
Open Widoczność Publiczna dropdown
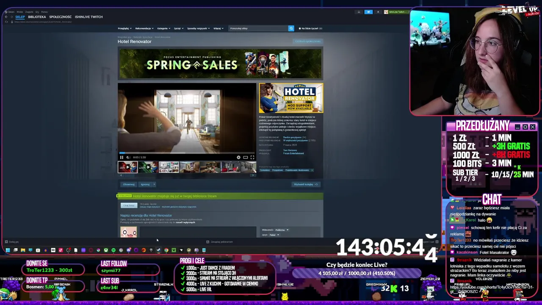[281, 230]
